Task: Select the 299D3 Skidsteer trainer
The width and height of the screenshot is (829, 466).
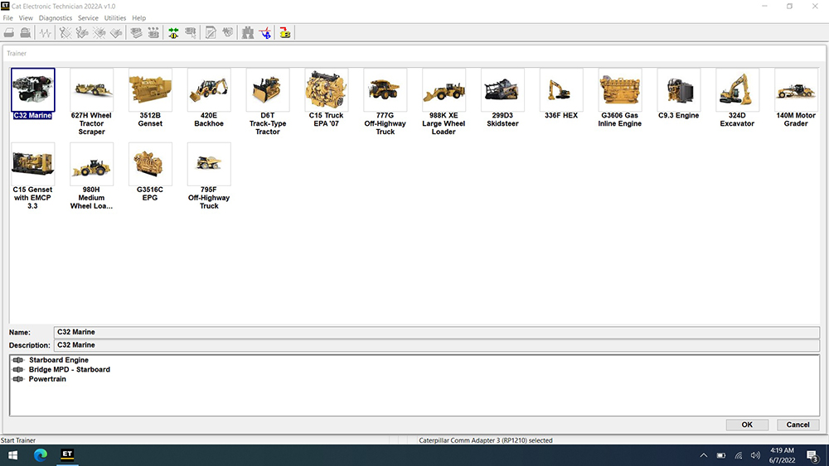Action: [502, 98]
